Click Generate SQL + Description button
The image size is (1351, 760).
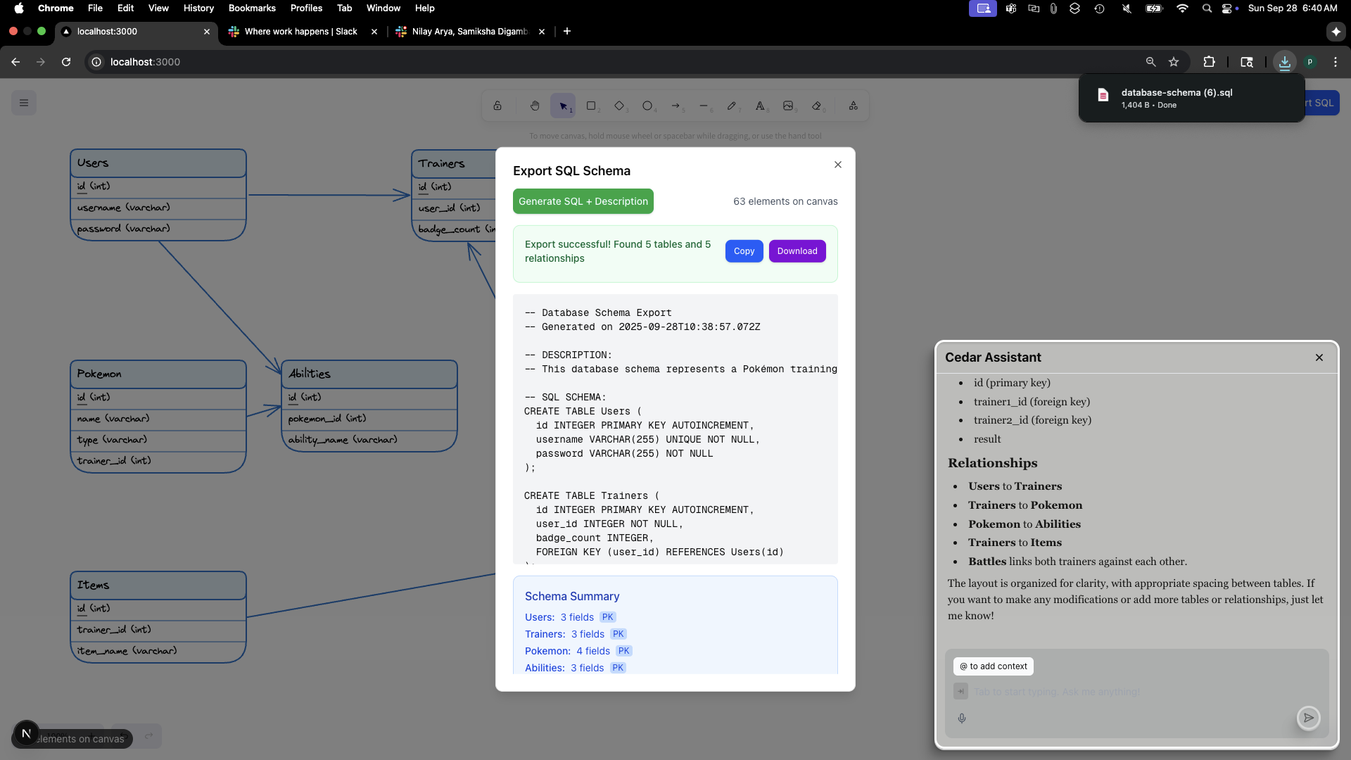click(x=583, y=201)
